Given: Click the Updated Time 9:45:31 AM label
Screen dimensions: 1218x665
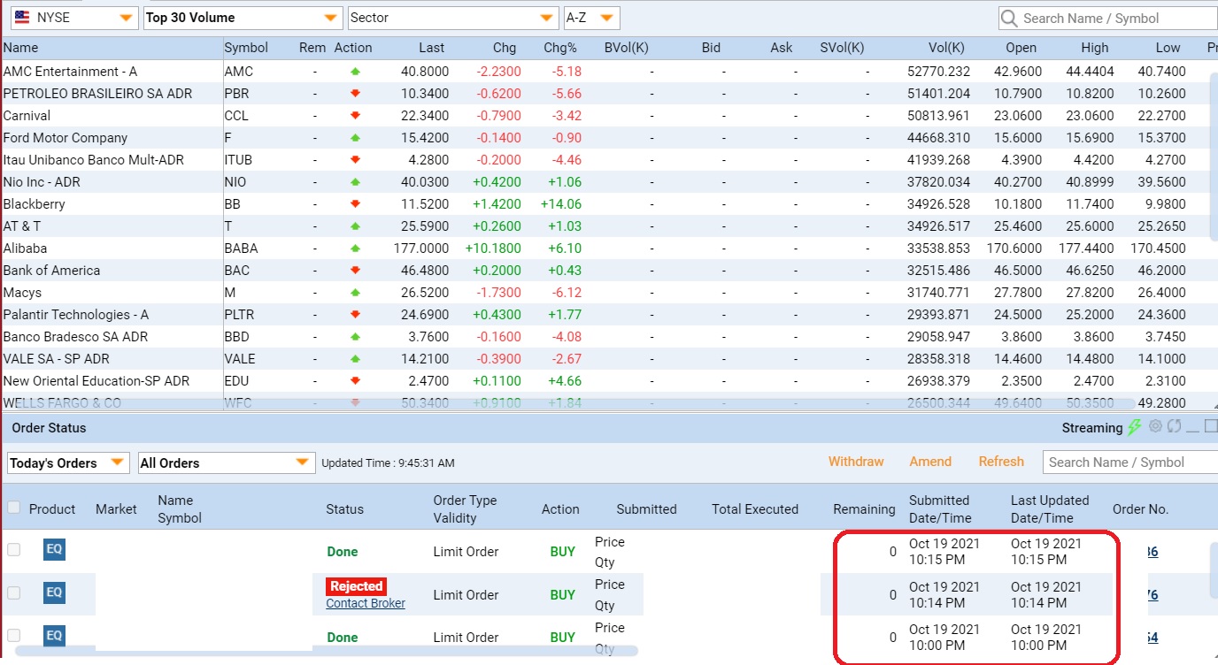Looking at the screenshot, I should [x=388, y=462].
